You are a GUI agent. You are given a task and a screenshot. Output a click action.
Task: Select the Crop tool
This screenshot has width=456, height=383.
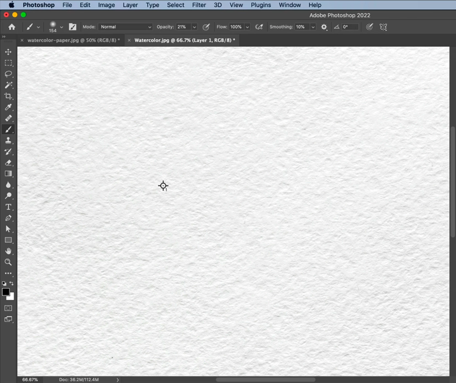(x=8, y=96)
